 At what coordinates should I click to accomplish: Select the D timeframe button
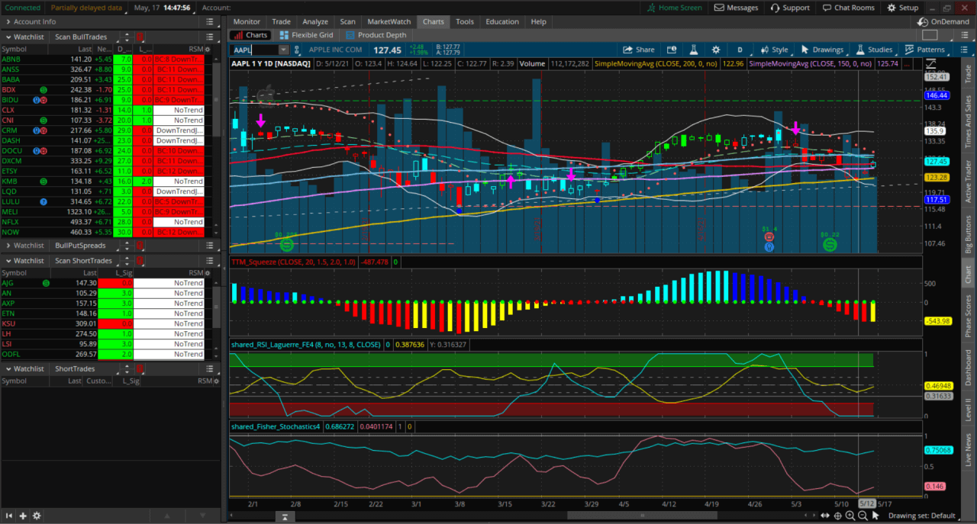[740, 50]
